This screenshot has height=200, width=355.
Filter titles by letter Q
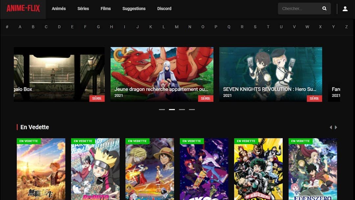click(x=229, y=27)
